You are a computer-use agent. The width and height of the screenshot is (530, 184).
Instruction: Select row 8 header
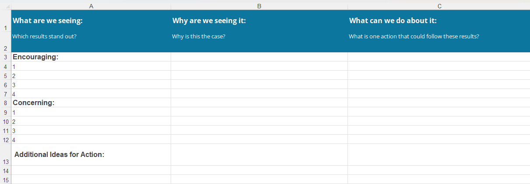[x=5, y=103]
